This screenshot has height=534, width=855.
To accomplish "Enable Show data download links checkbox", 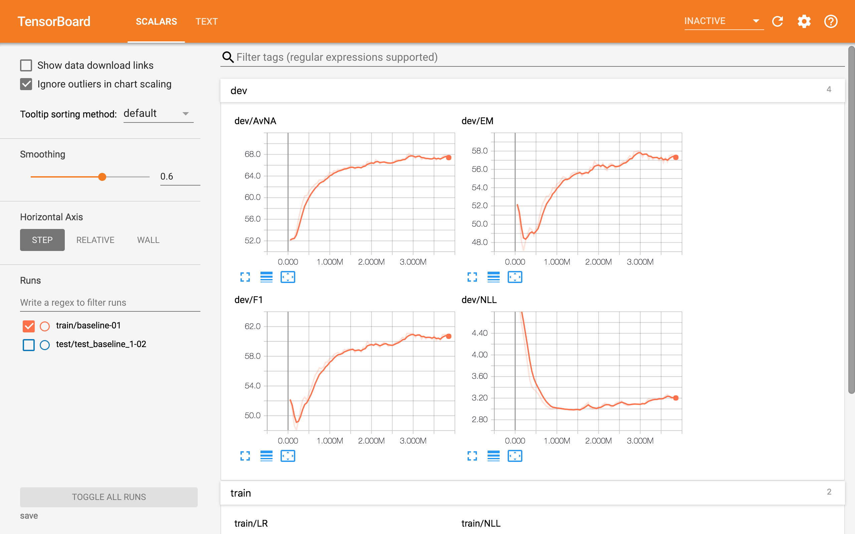I will pyautogui.click(x=26, y=65).
